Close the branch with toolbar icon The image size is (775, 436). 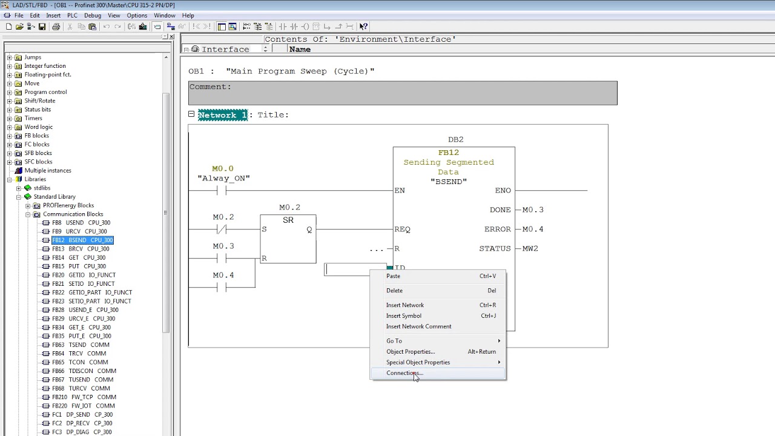[x=338, y=27]
